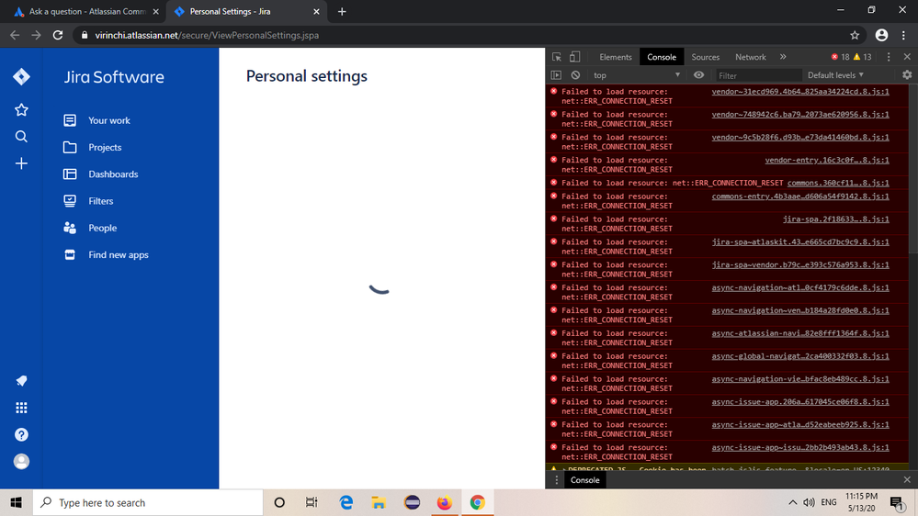Close the bottom console drawer
This screenshot has width=918, height=516.
(907, 479)
